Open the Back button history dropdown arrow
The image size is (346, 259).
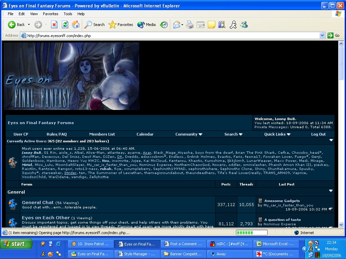tap(29, 25)
